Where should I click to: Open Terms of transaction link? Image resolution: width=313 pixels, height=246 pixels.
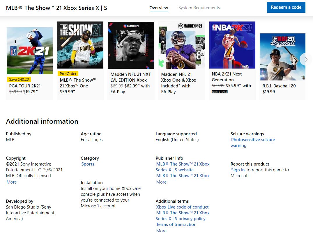tap(176, 225)
